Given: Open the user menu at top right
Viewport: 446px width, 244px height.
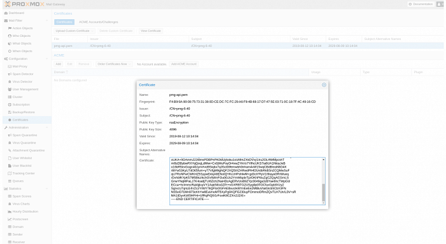Looking at the screenshot, I should (440, 4).
